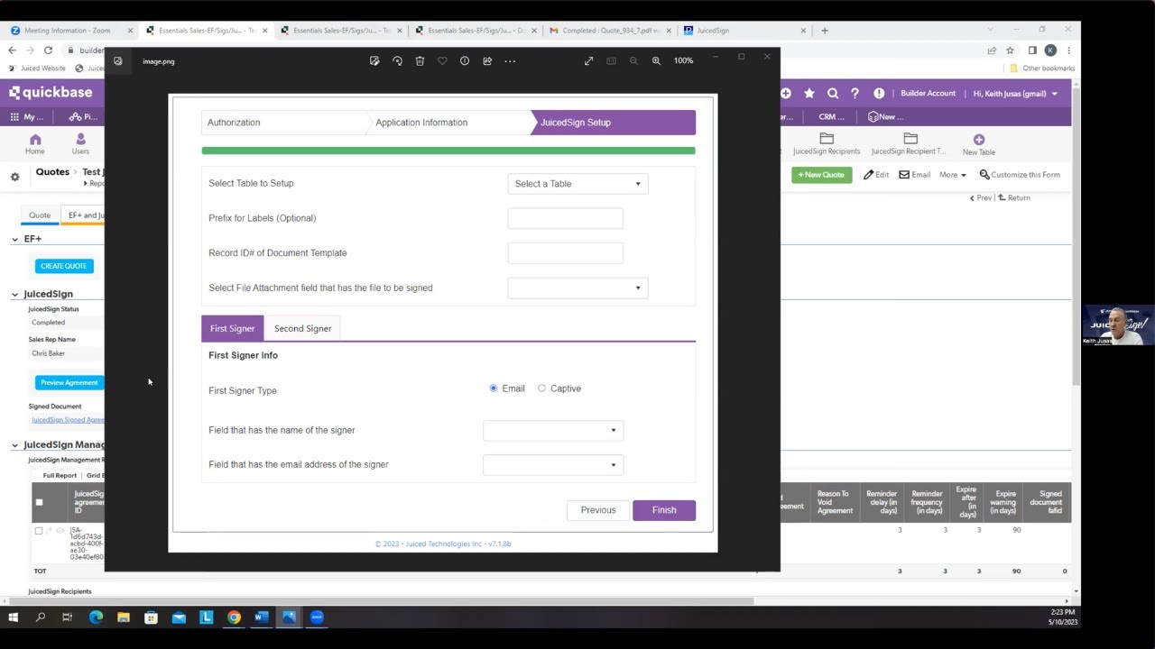Open the Hi, Keith Jusas account dropdown
Image resolution: width=1155 pixels, height=649 pixels.
click(1015, 93)
